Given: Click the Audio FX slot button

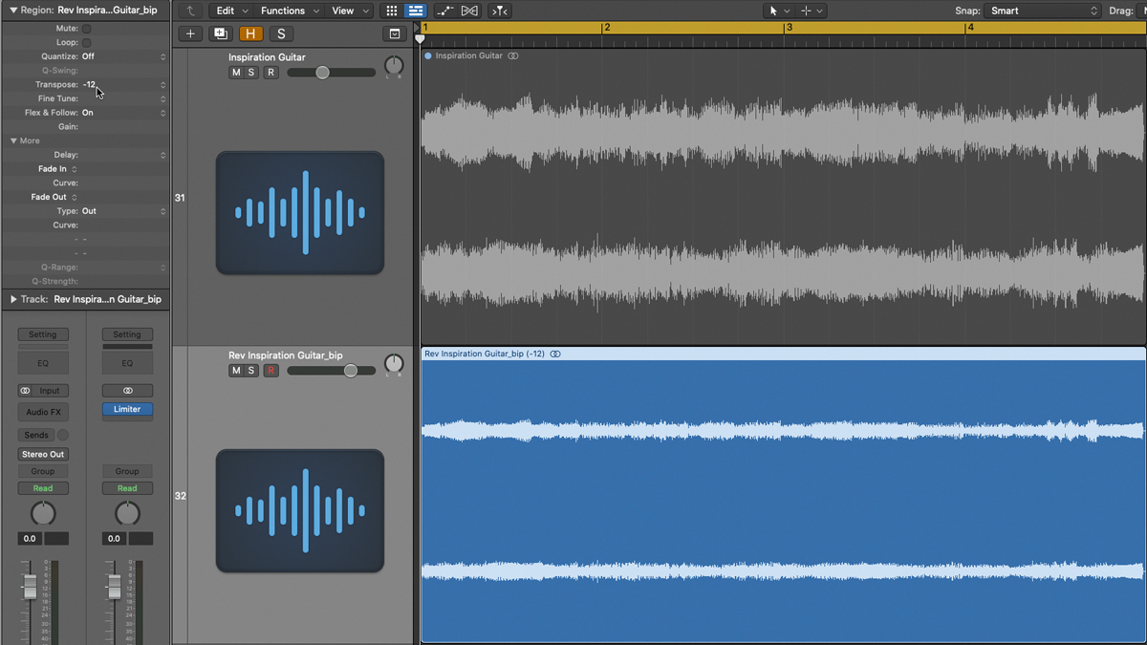Looking at the screenshot, I should click(43, 412).
